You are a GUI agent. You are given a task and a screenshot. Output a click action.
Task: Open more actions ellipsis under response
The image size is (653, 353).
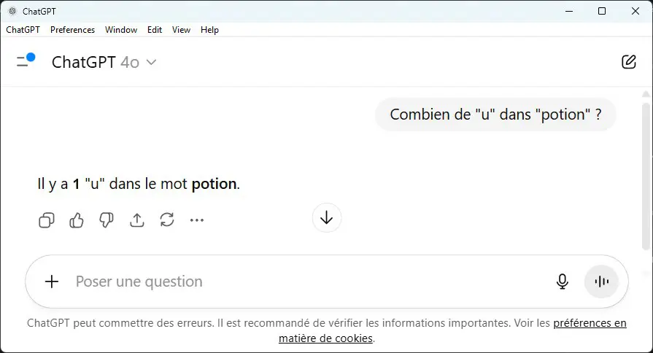coord(197,220)
